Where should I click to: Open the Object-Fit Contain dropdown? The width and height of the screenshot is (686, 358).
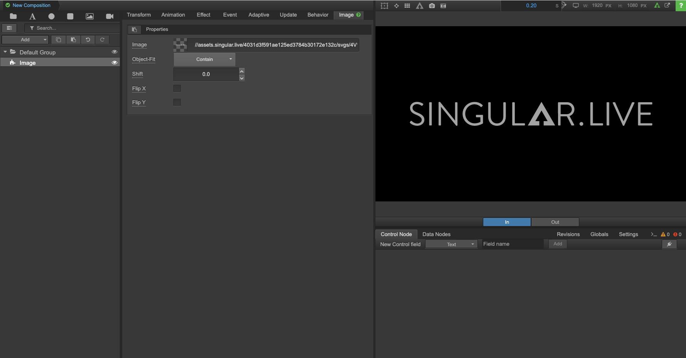[204, 59]
